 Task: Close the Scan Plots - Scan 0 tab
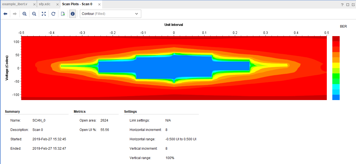tap(99, 4)
